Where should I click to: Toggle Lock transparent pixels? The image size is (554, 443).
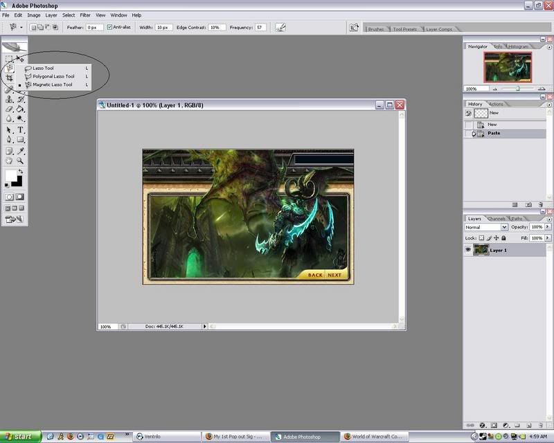(481, 238)
